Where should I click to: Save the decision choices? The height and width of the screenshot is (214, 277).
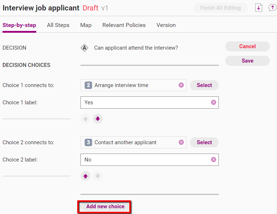pos(248,61)
